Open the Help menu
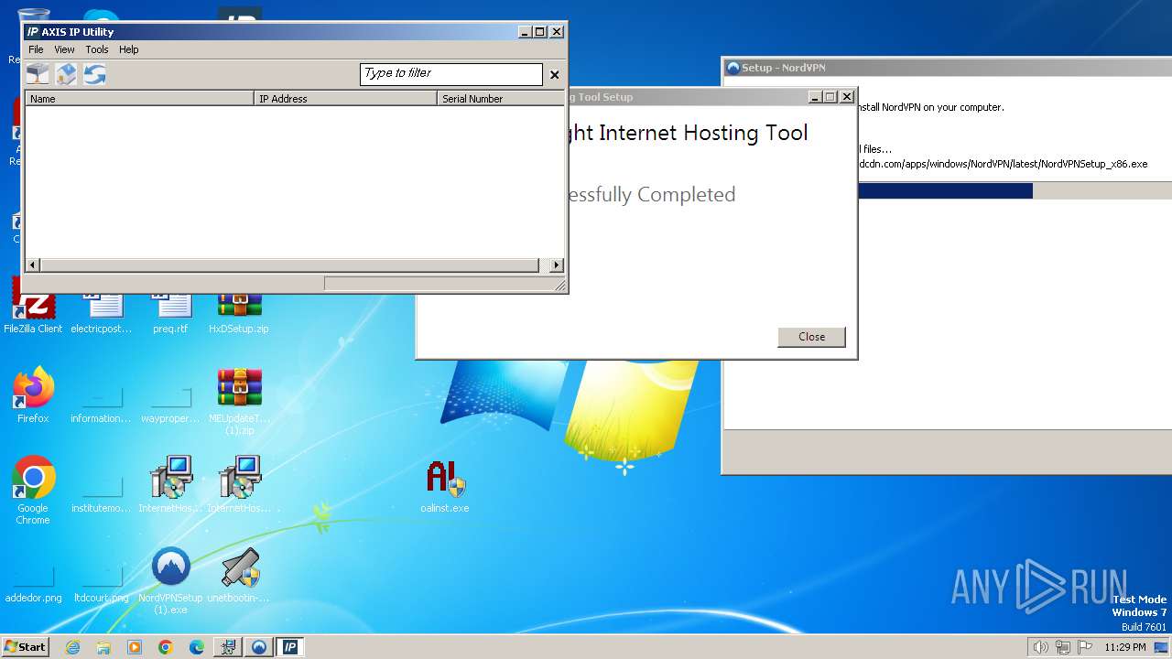Screen dimensions: 1172x659 click(x=129, y=49)
